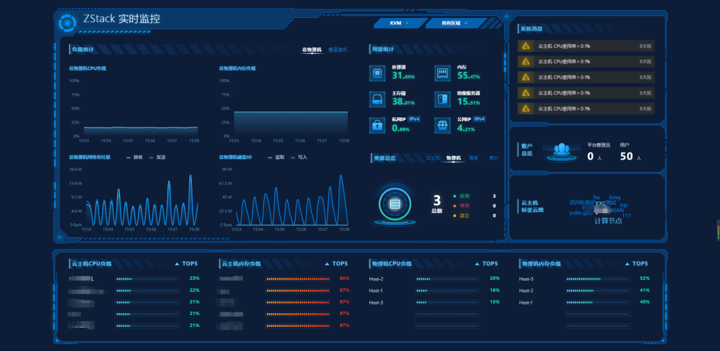Click the ZStack circular logo icon
The image size is (720, 351).
67,23
